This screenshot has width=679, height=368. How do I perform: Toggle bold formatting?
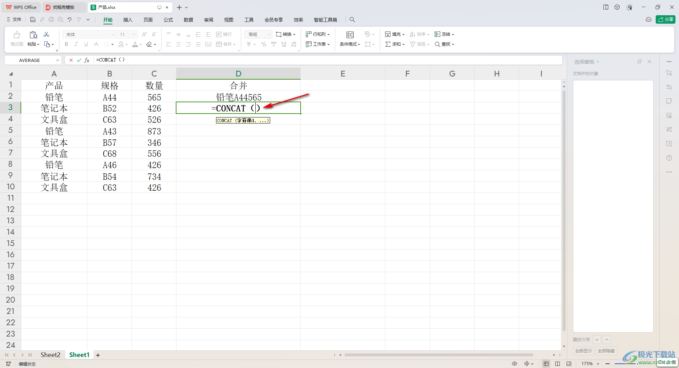coord(66,44)
